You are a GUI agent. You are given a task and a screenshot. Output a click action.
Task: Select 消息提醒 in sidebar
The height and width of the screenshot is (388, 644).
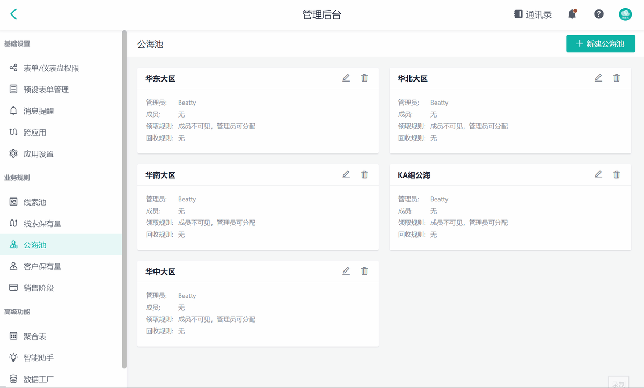[38, 111]
